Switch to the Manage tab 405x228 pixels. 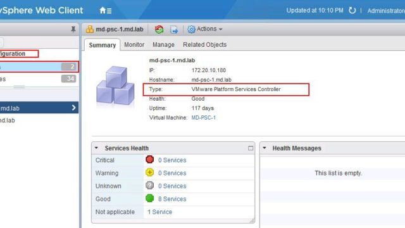163,45
